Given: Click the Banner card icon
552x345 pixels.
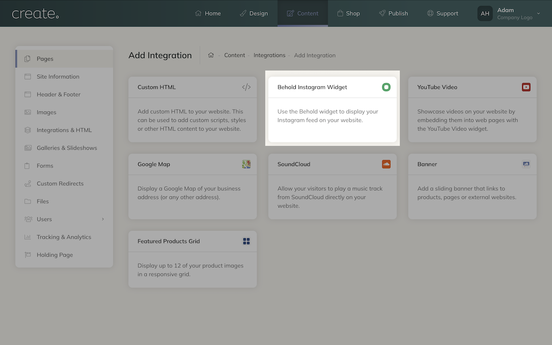Looking at the screenshot, I should (526, 164).
